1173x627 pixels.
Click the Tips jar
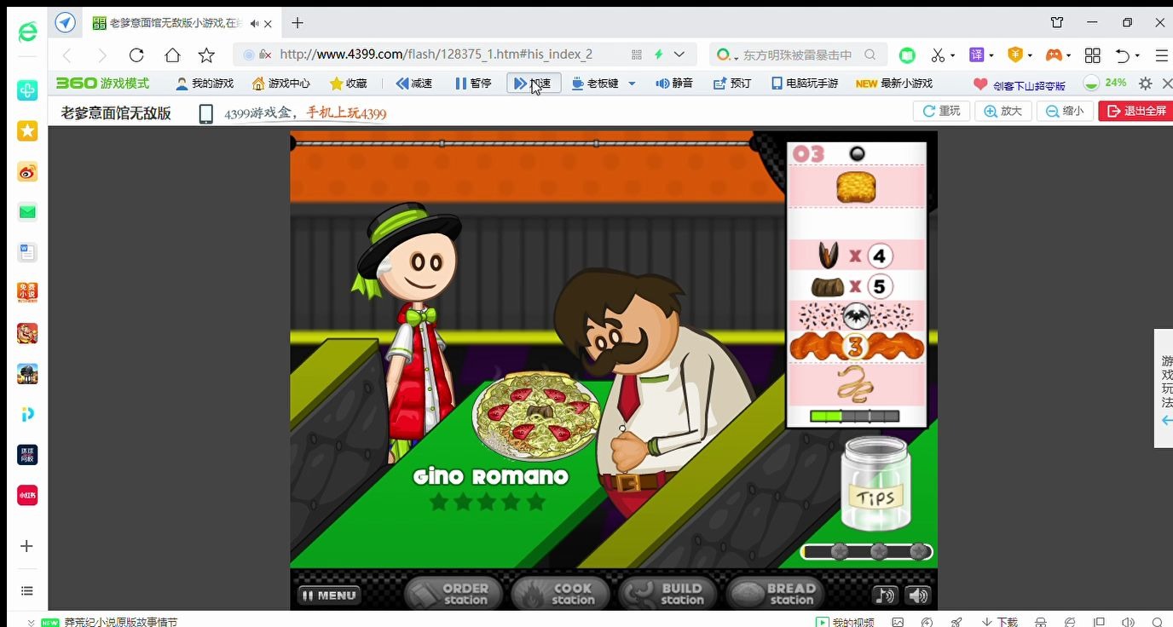[x=875, y=484]
